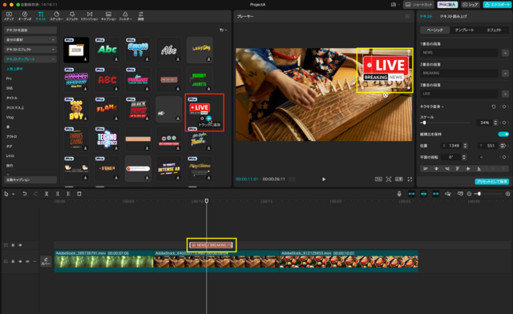
Task: Select the Pro template category
Action: click(x=9, y=78)
